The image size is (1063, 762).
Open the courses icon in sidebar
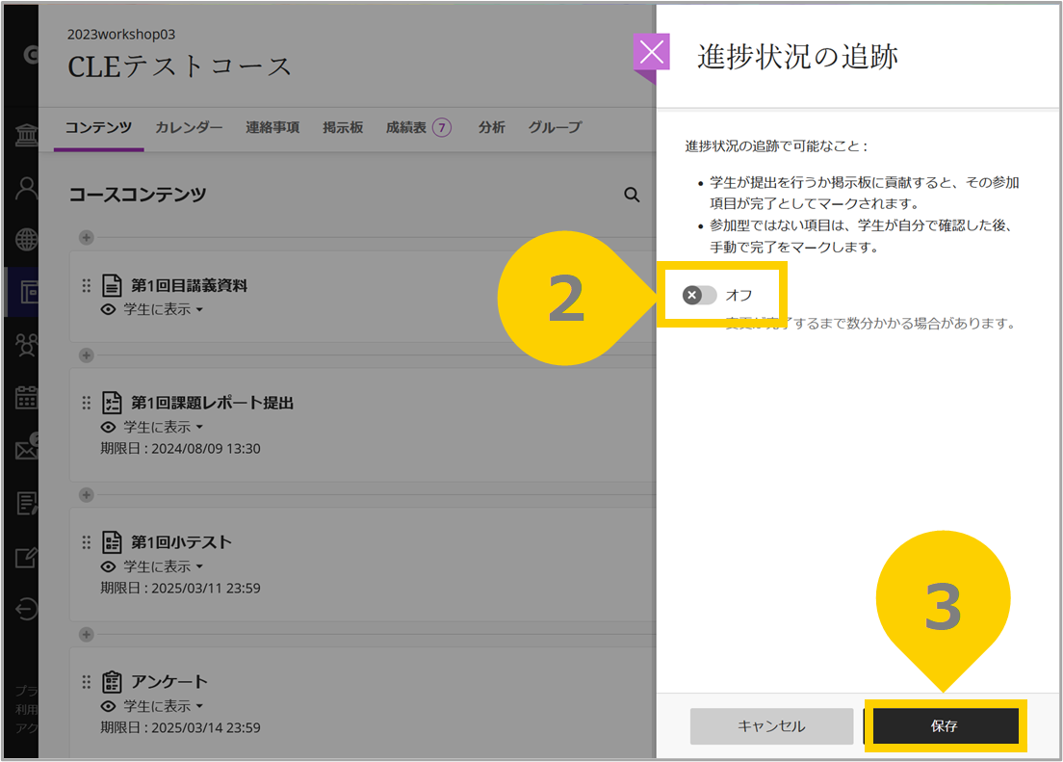point(29,293)
